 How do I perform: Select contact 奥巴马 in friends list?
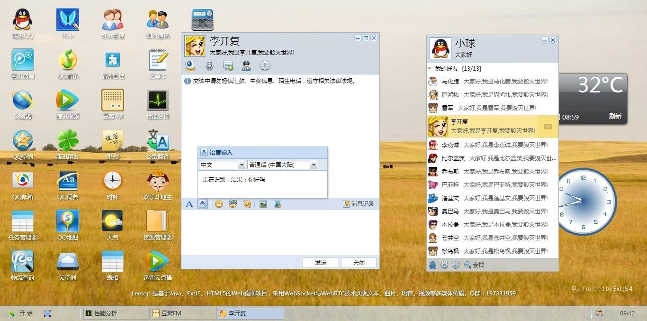pyautogui.click(x=493, y=211)
